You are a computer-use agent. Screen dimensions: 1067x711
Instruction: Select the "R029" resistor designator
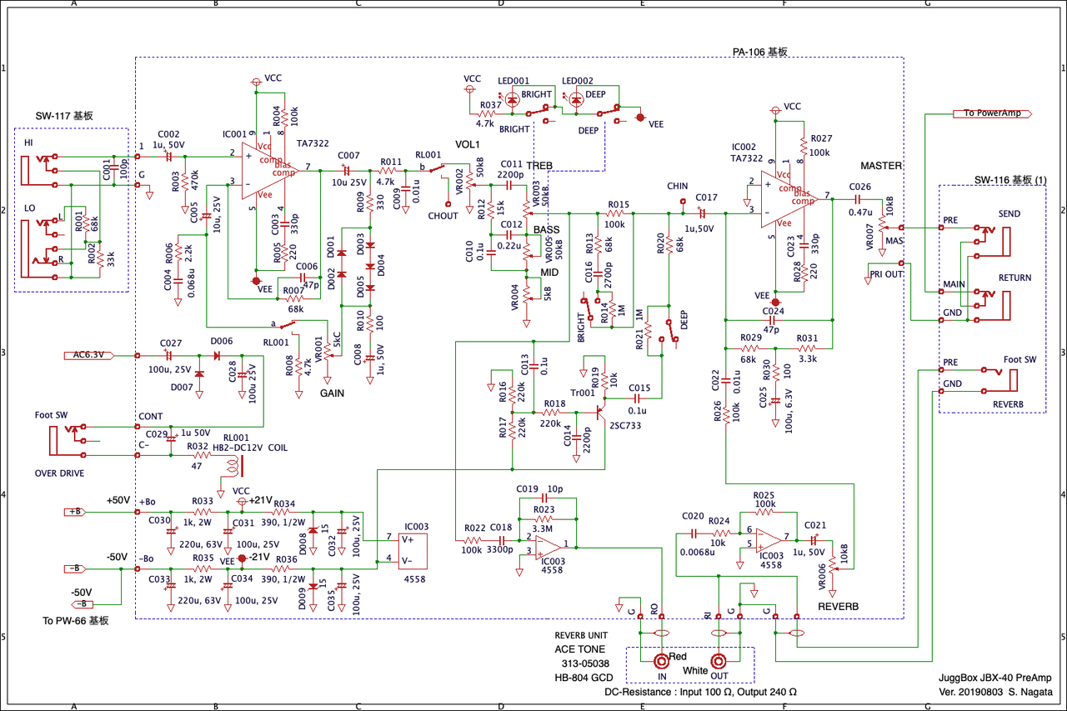click(751, 338)
